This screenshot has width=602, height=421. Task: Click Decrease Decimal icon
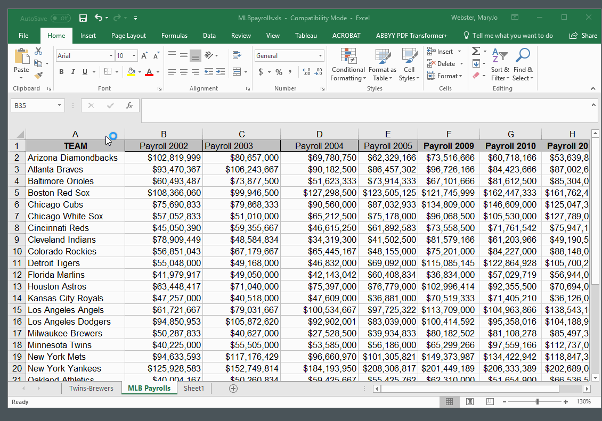click(x=319, y=72)
